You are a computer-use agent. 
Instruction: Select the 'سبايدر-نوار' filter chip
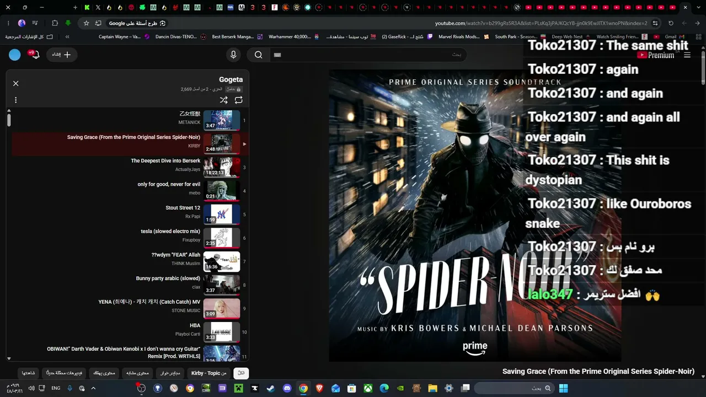tap(170, 373)
